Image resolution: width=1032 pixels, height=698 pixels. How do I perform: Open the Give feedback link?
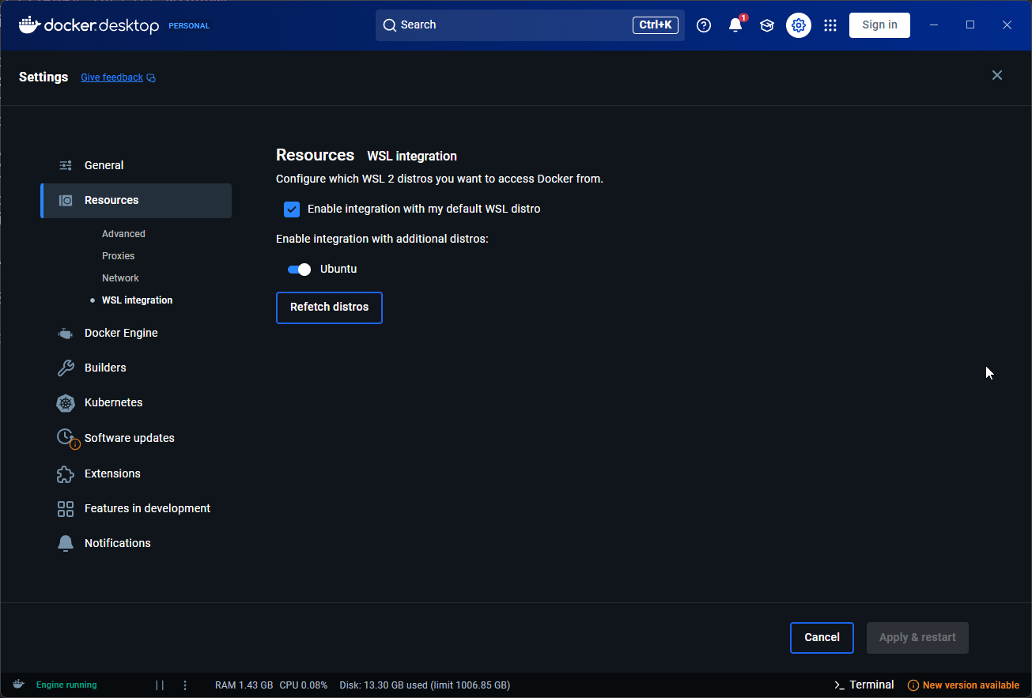pyautogui.click(x=112, y=77)
